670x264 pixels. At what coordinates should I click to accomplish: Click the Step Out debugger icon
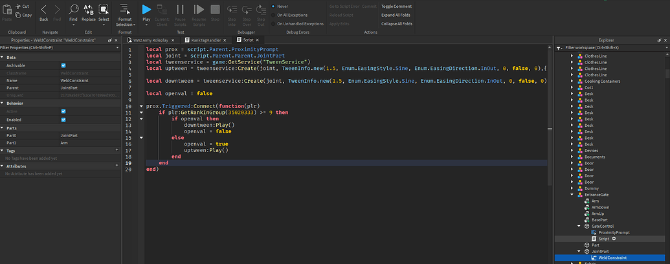click(261, 10)
